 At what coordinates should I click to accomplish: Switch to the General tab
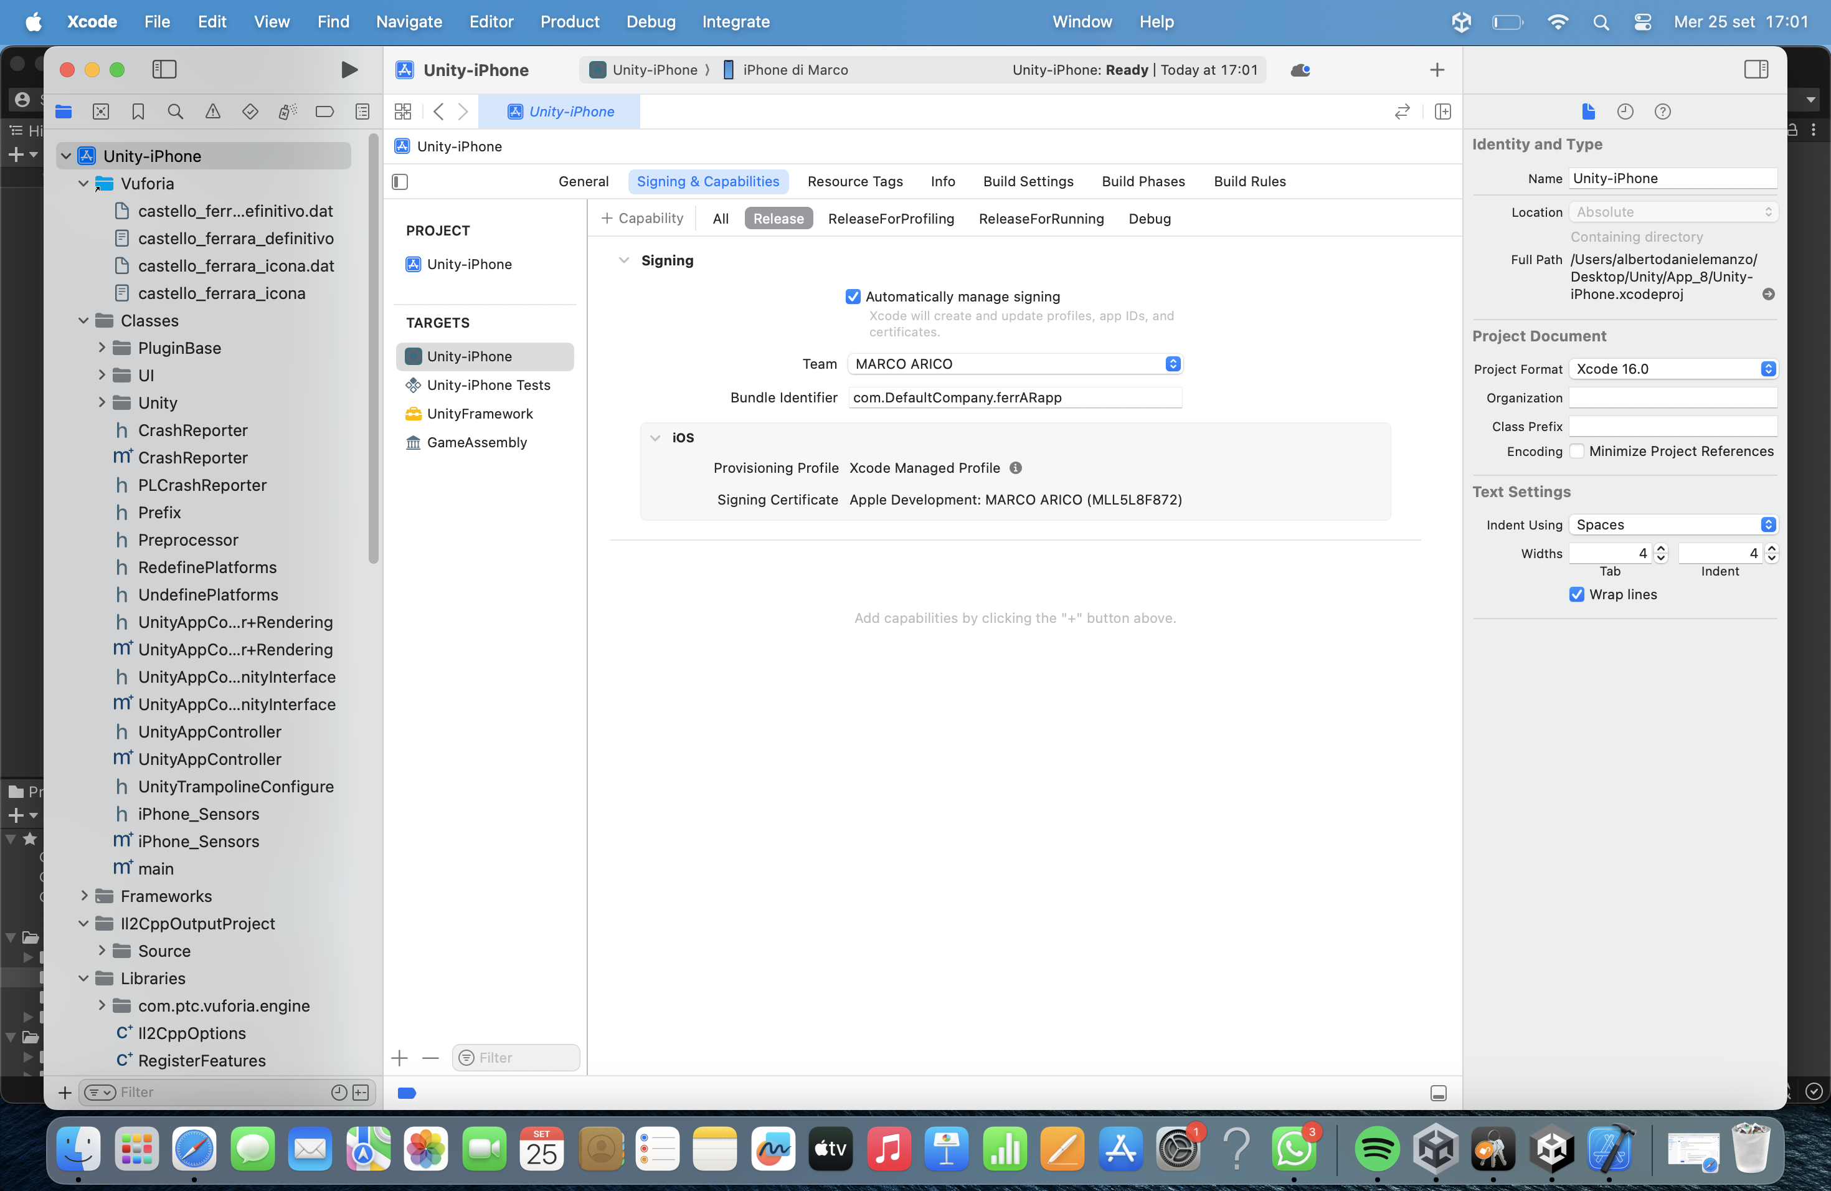tap(583, 181)
